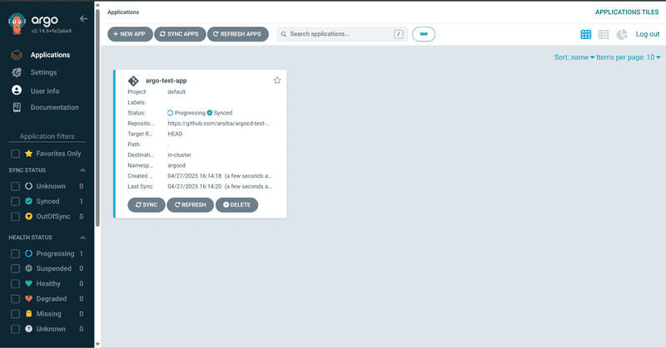Focus the Search applications field
666x348 pixels.
(x=342, y=34)
